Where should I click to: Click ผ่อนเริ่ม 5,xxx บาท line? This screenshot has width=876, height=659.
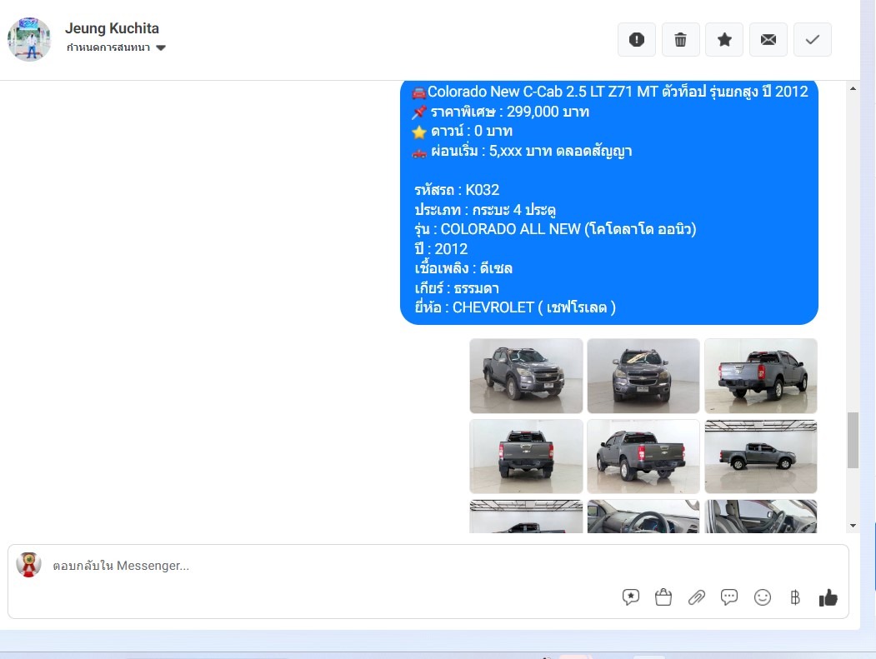(522, 152)
